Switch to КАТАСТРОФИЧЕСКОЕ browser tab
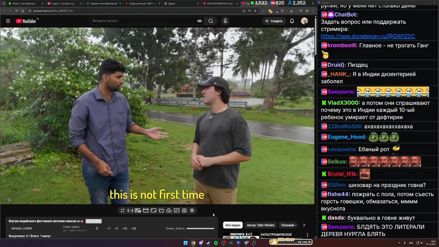Viewport: 439px width, 247px height. click(x=220, y=3)
